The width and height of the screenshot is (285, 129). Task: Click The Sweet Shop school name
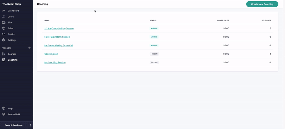(11, 4)
